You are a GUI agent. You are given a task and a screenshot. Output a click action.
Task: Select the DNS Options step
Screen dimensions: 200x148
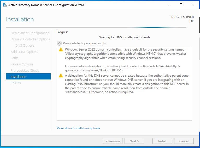[x=25, y=46]
